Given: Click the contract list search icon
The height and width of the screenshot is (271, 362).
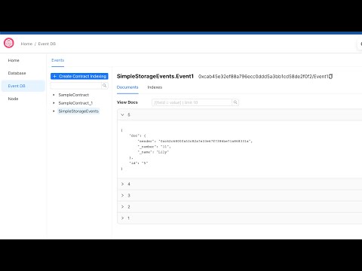Looking at the screenshot, I should click(105, 86).
